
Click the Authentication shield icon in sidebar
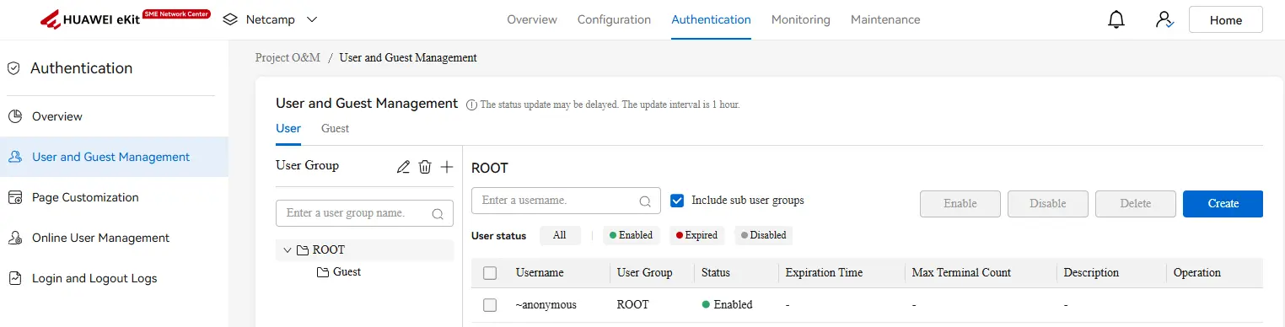pos(13,68)
